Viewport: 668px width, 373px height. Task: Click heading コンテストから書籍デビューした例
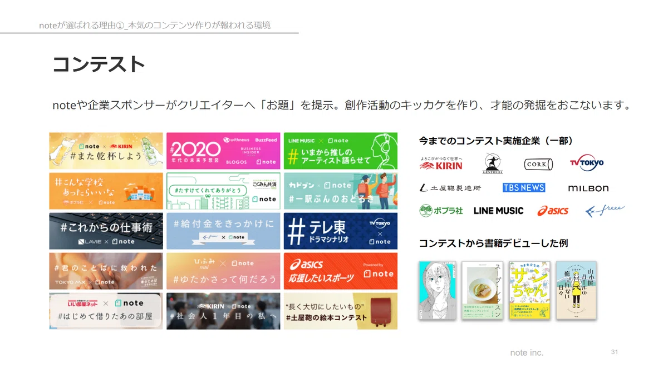tap(493, 243)
